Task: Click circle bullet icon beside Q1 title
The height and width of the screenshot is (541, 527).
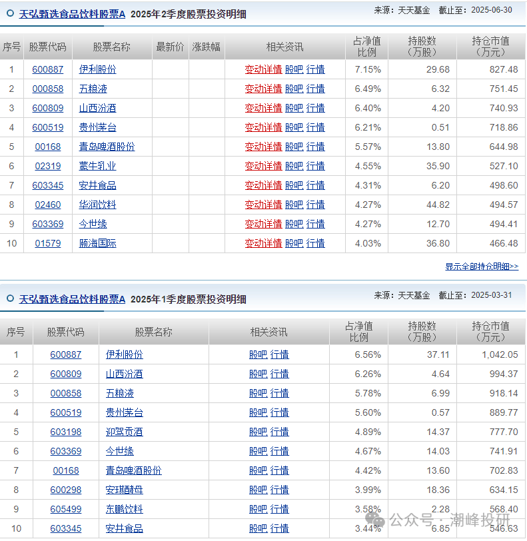Action: pyautogui.click(x=11, y=298)
